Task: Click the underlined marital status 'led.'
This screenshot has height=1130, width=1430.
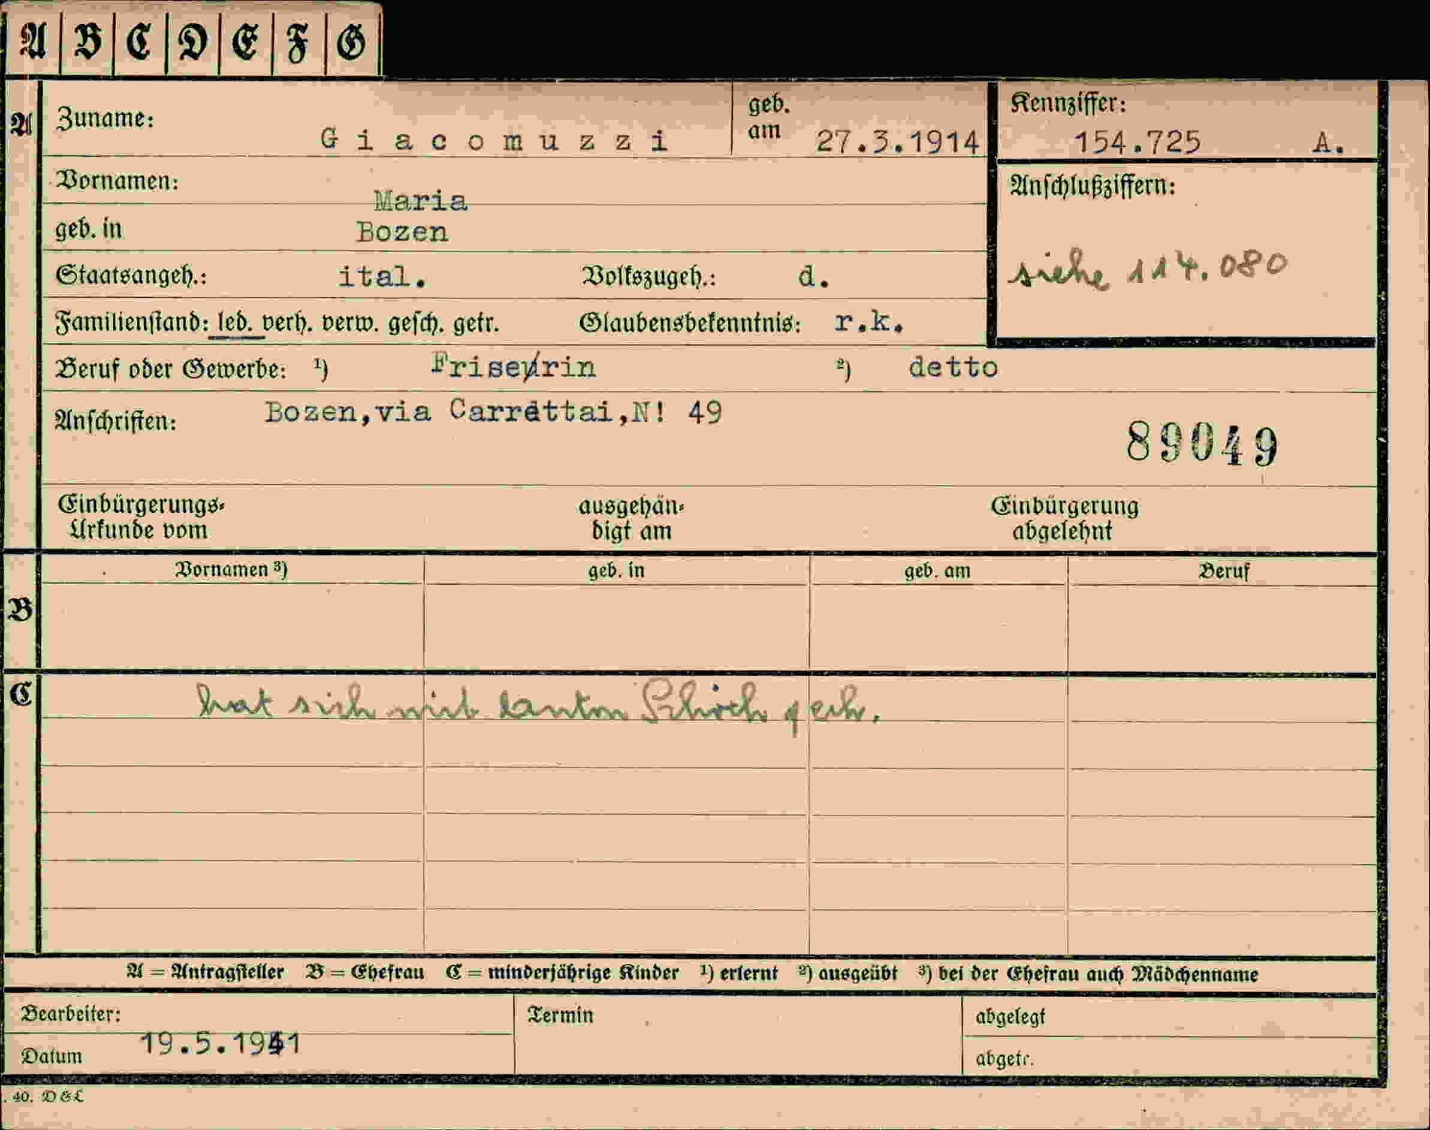Action: [236, 322]
